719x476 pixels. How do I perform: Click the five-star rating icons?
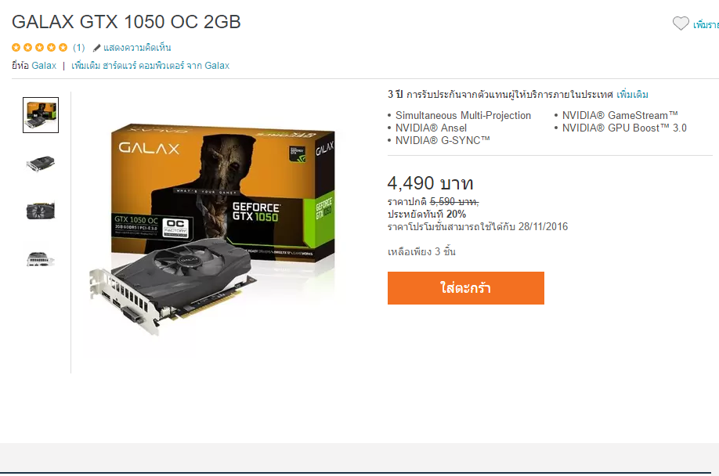39,47
